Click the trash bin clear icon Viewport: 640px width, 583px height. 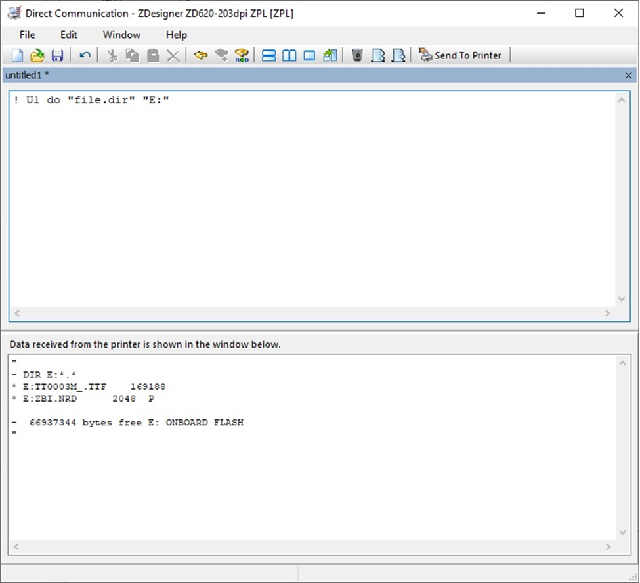(x=357, y=55)
